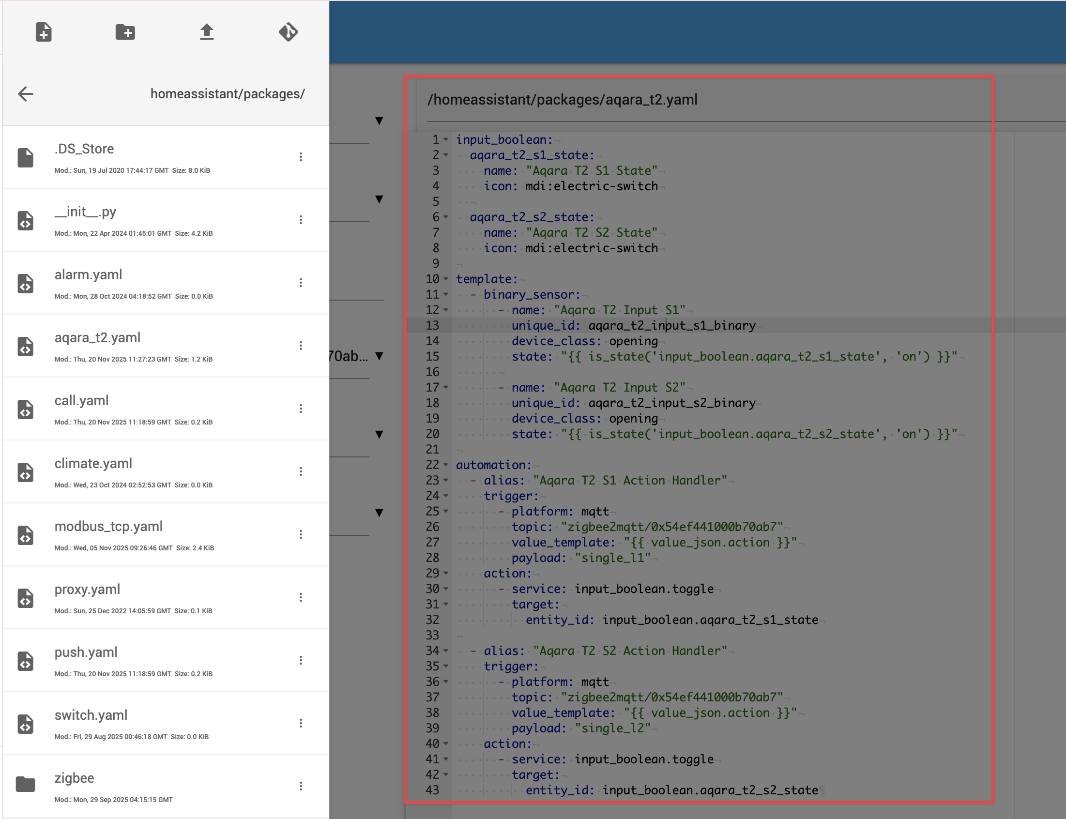
Task: Click the line number 28 in the gutter
Action: (x=432, y=558)
